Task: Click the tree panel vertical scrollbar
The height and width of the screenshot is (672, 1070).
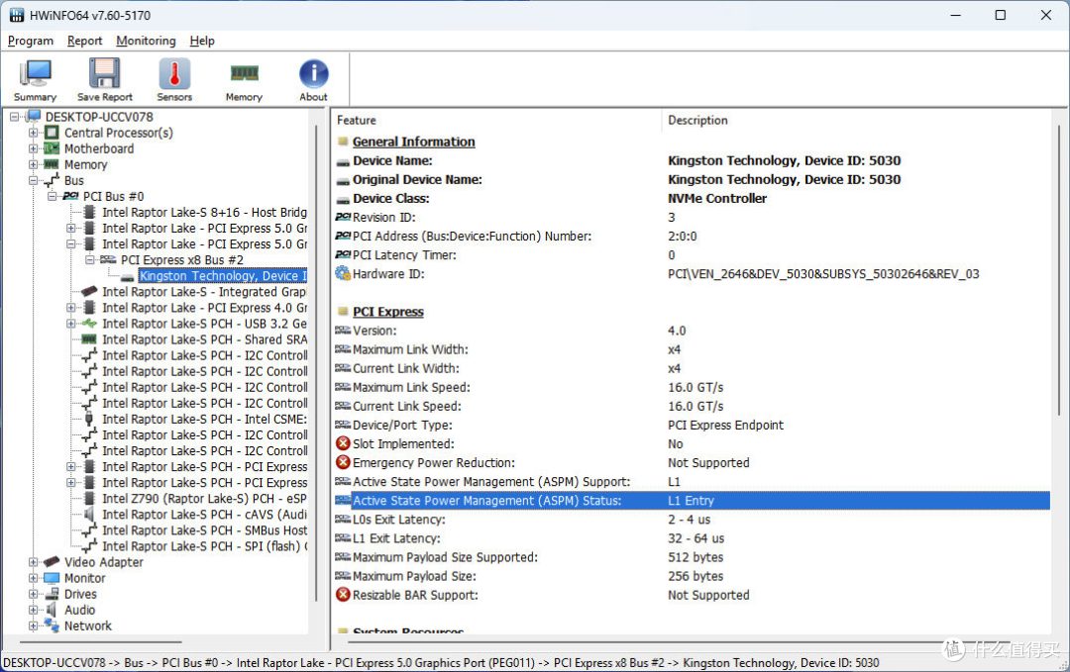Action: (316, 362)
